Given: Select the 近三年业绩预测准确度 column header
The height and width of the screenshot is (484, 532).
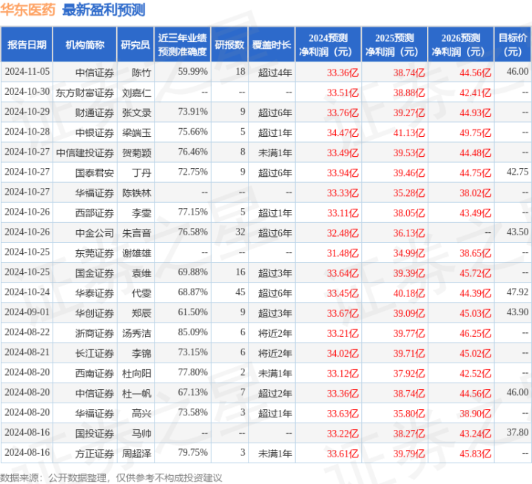Looking at the screenshot, I should 183,44.
